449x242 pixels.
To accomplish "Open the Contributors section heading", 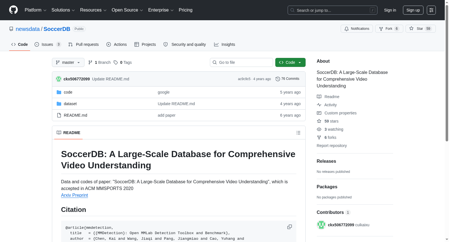I will (333, 212).
